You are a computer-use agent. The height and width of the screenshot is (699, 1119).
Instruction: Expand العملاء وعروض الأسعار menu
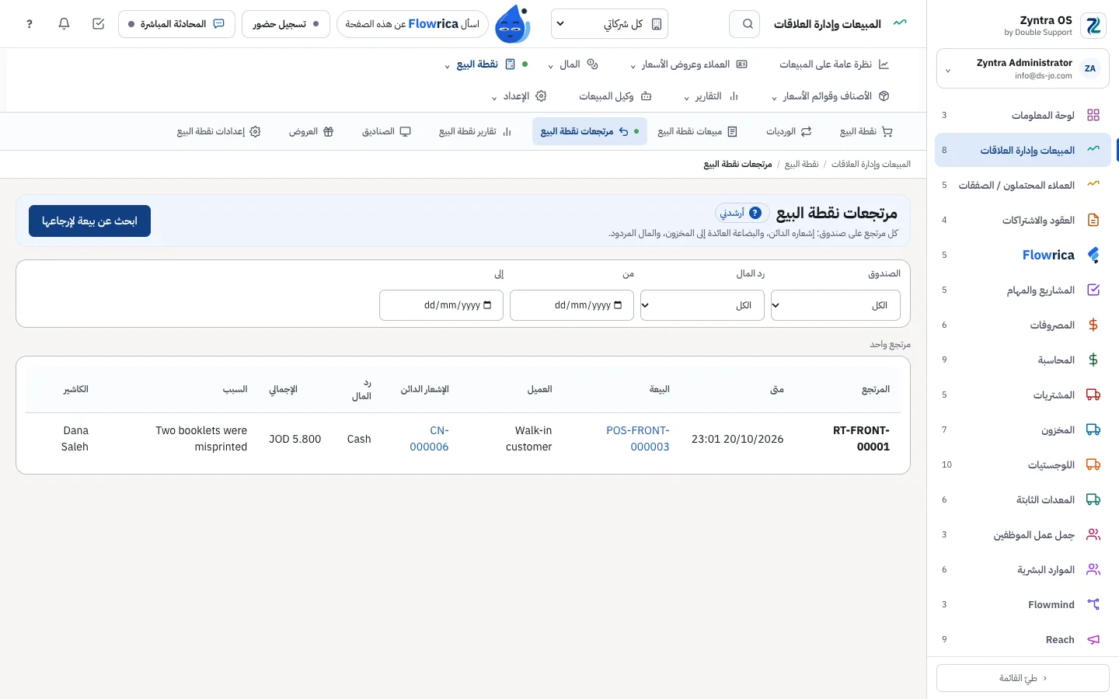(x=688, y=64)
